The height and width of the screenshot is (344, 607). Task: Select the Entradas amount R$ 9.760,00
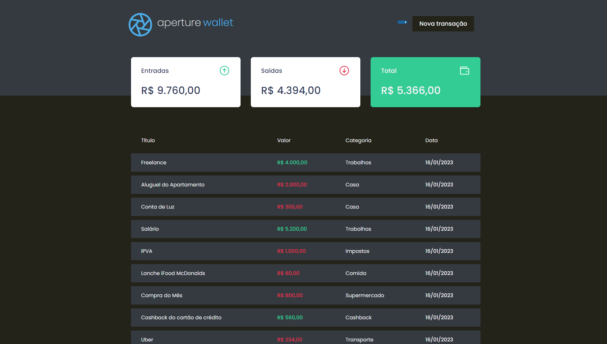(x=171, y=90)
